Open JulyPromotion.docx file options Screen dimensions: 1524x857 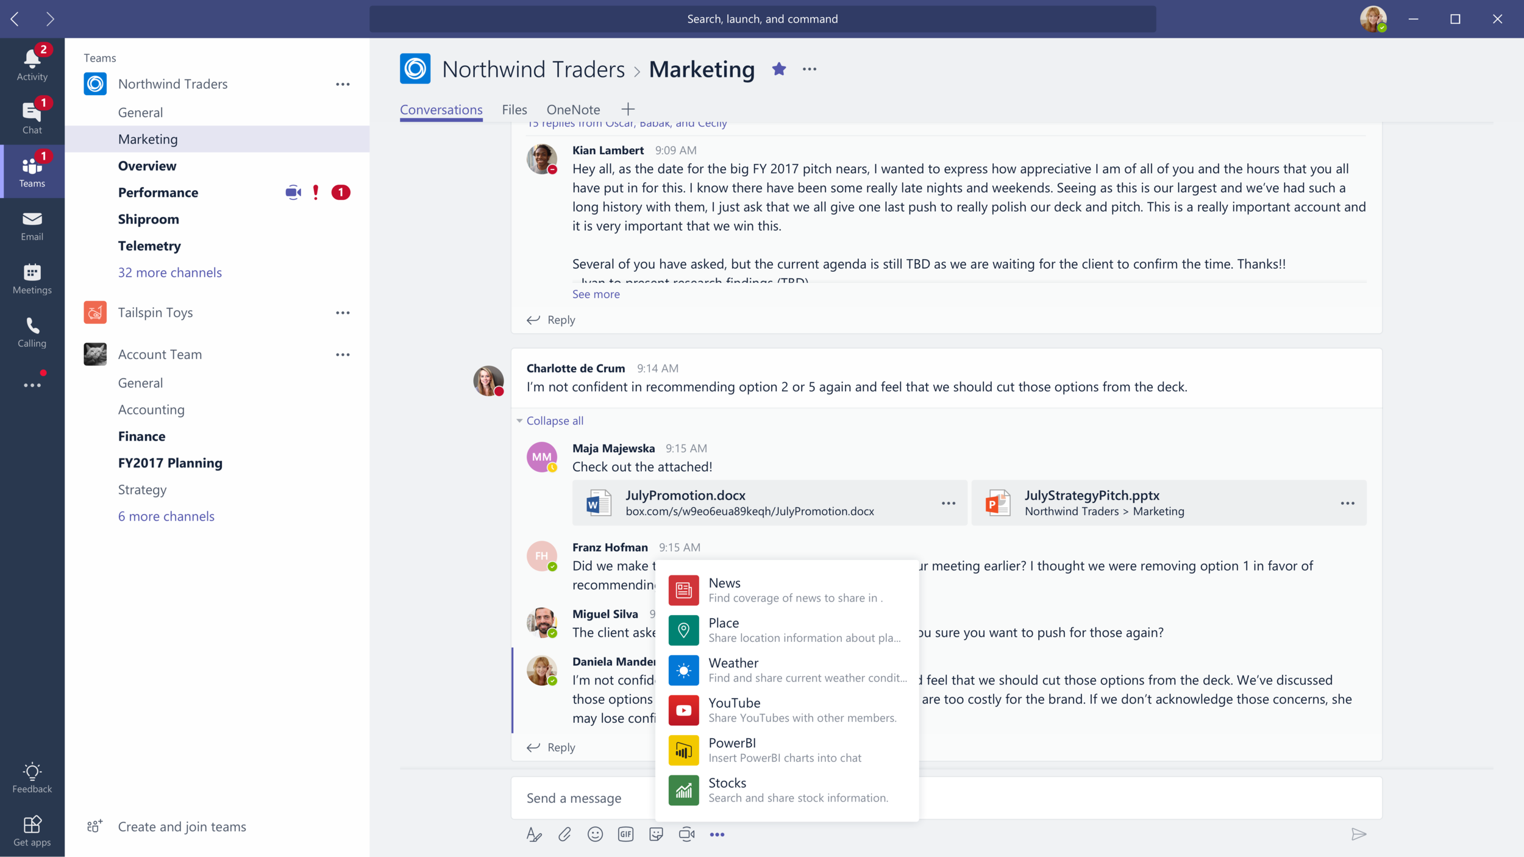tap(948, 503)
